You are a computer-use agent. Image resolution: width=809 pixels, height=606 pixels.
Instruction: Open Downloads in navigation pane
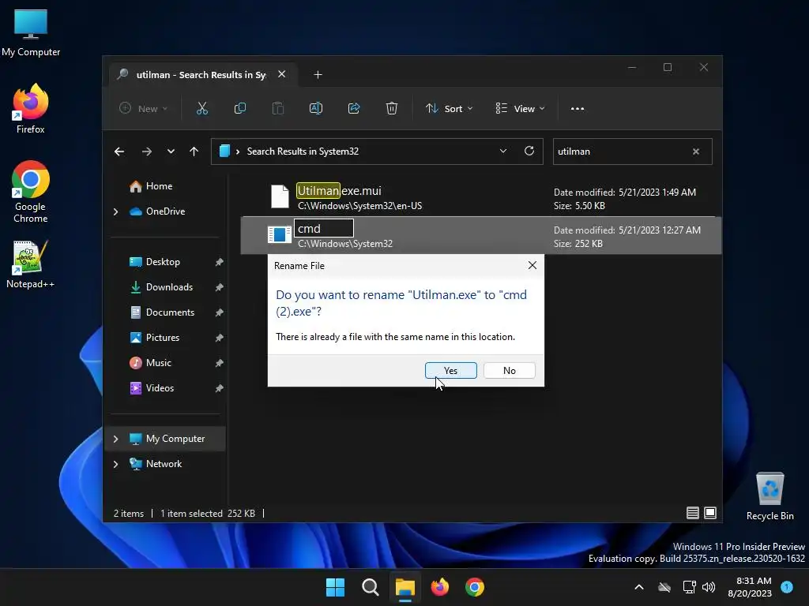(161, 287)
